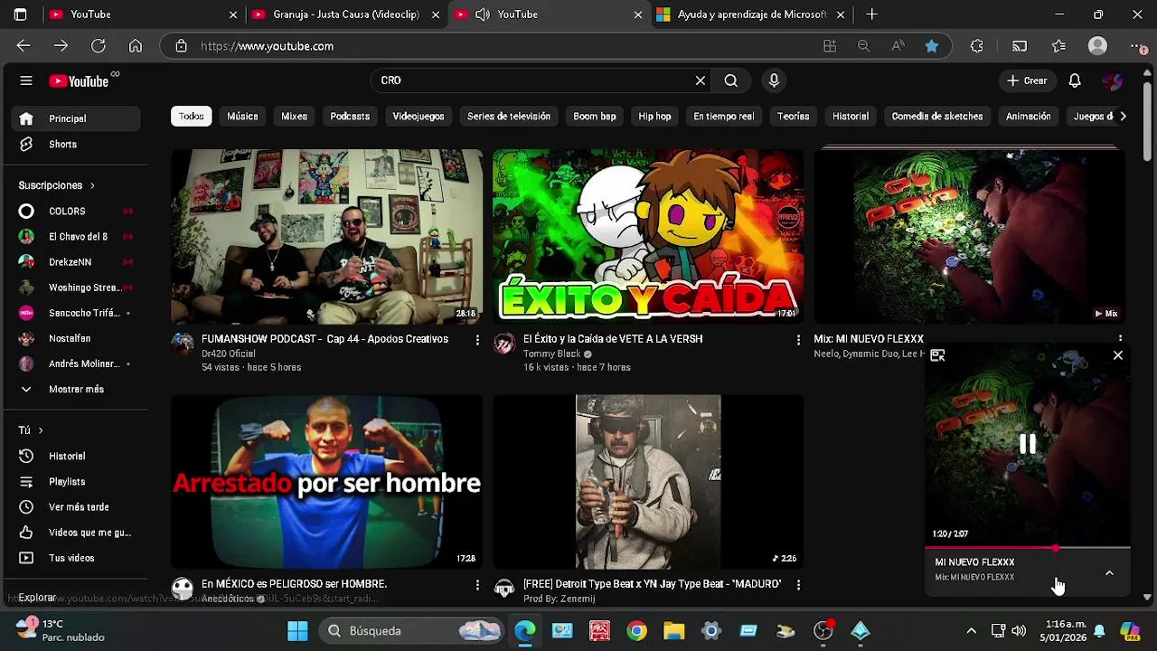
Task: Open the Arrestado por ser hombre thumbnail
Action: [x=326, y=482]
